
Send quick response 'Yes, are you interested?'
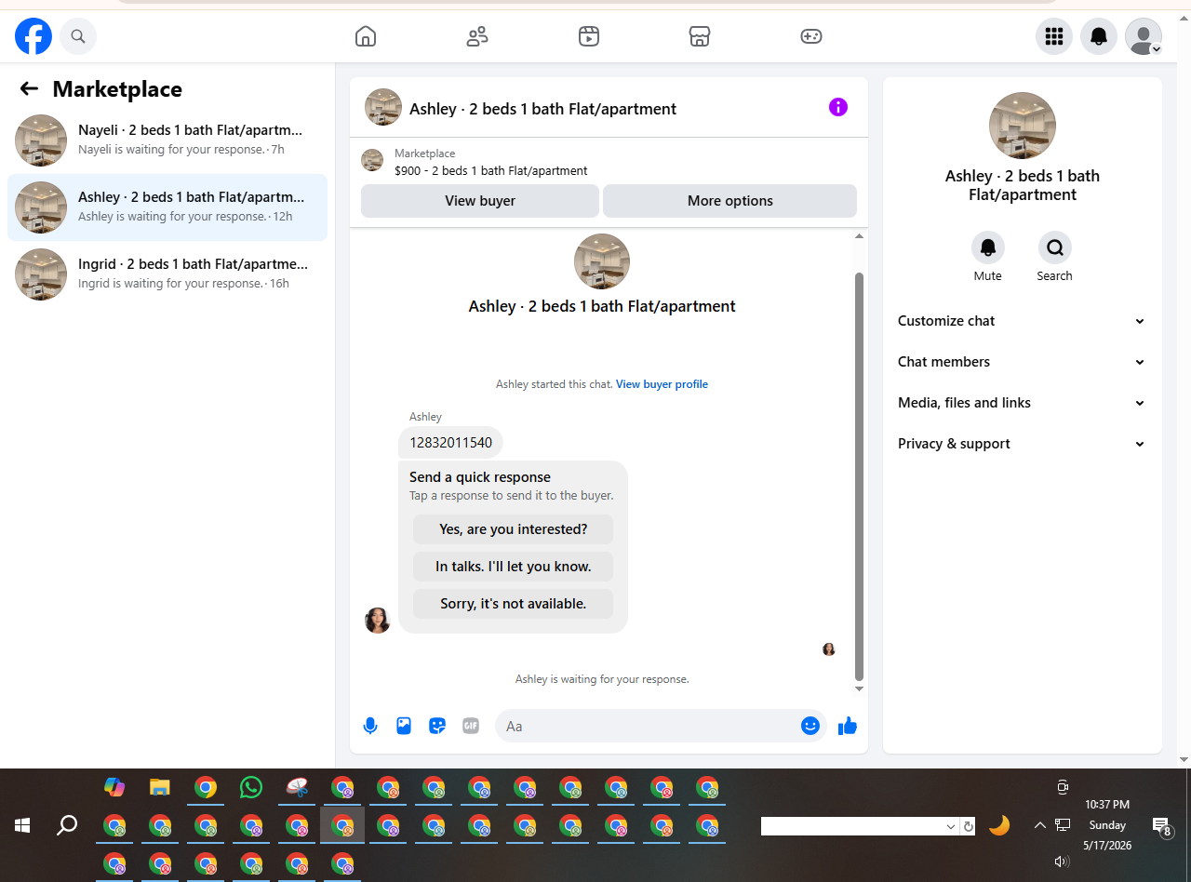pos(514,529)
